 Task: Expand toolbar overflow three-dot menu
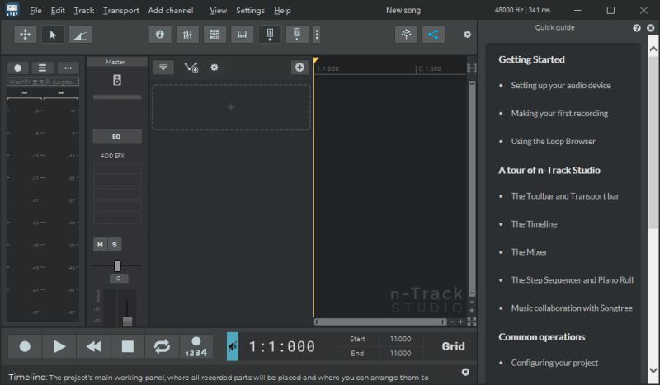point(317,35)
